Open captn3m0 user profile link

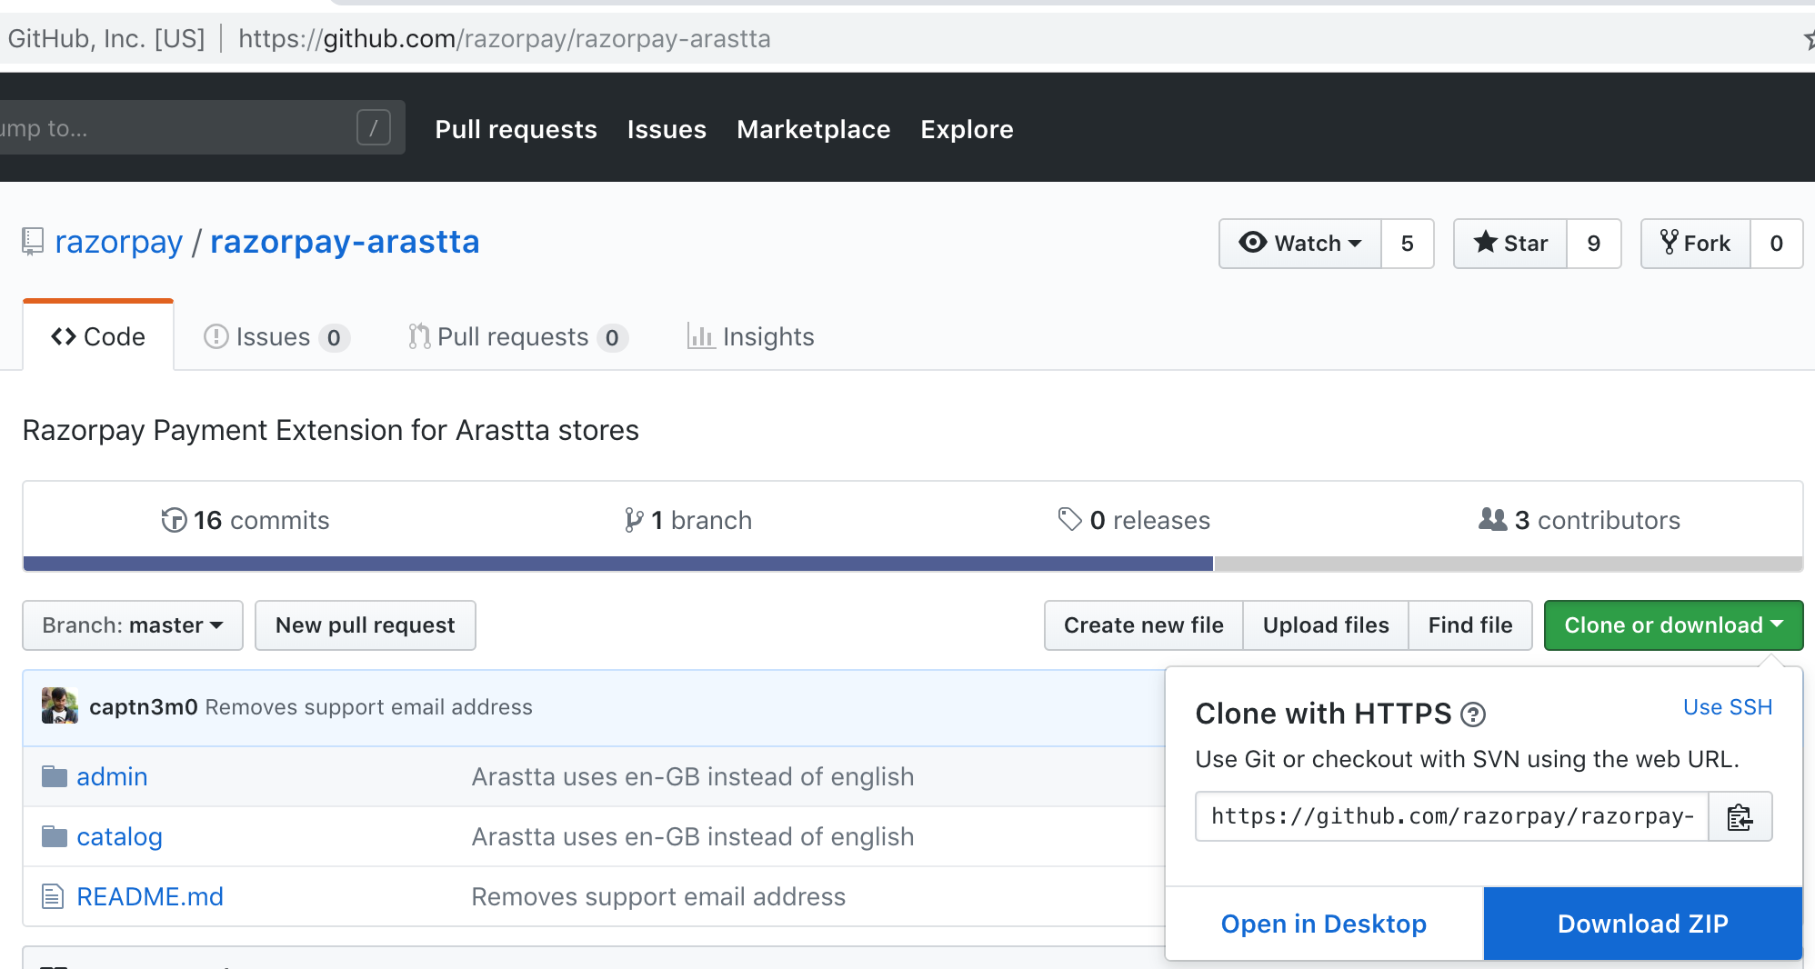(x=144, y=707)
